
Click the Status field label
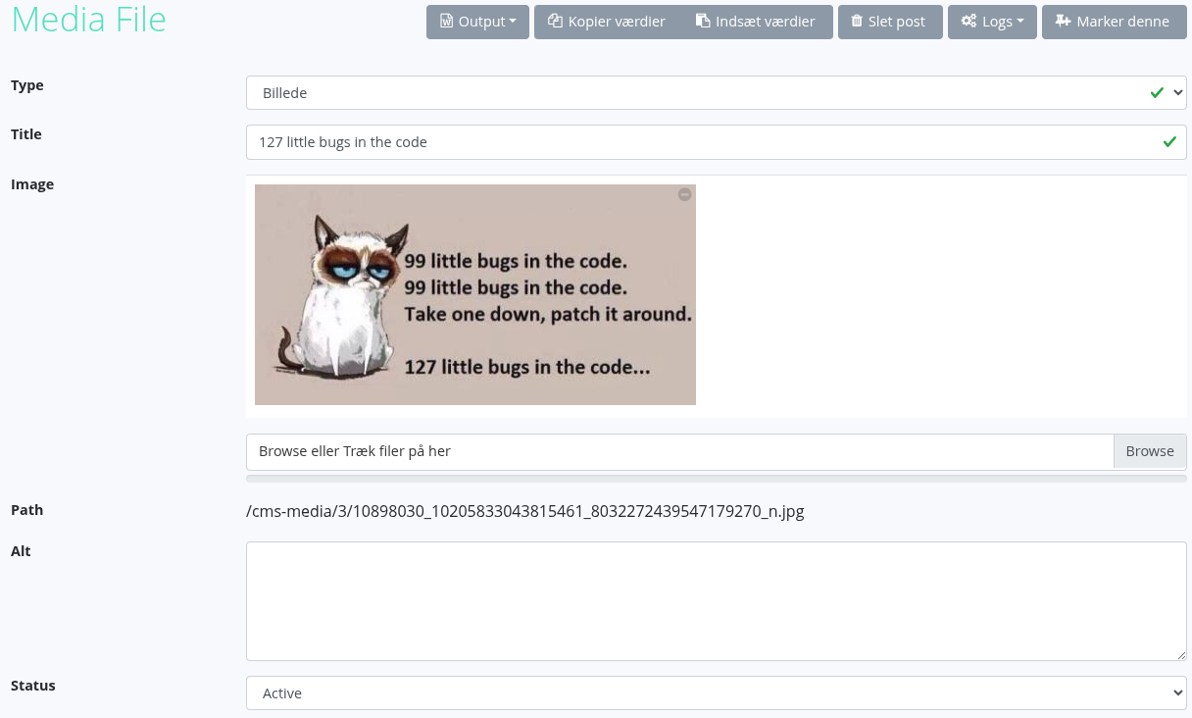pos(33,686)
